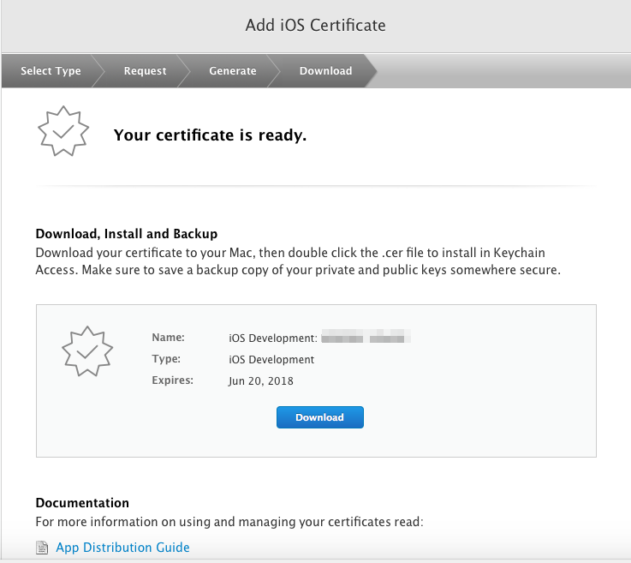Click the Documentation section heading

[x=82, y=503]
